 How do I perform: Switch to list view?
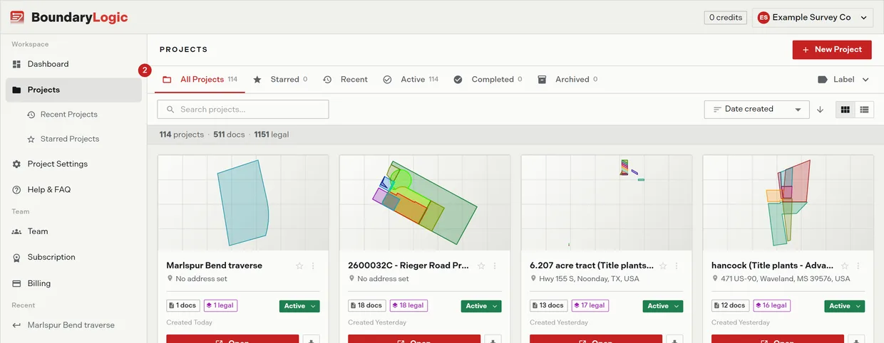(x=865, y=110)
